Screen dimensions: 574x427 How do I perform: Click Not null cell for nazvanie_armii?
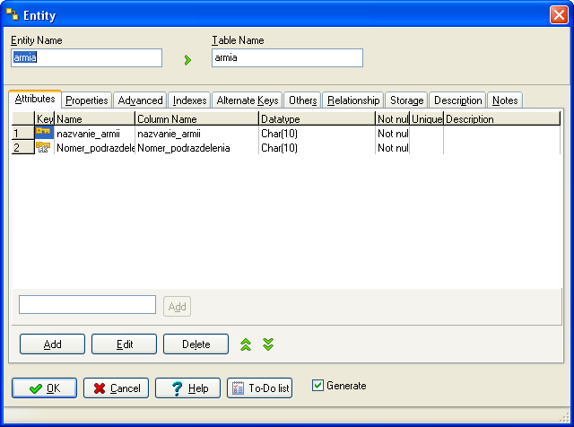click(x=393, y=134)
